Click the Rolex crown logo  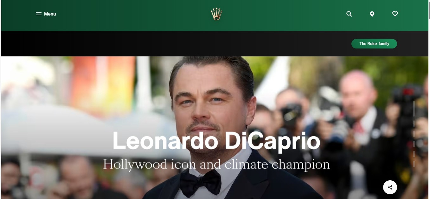(216, 14)
